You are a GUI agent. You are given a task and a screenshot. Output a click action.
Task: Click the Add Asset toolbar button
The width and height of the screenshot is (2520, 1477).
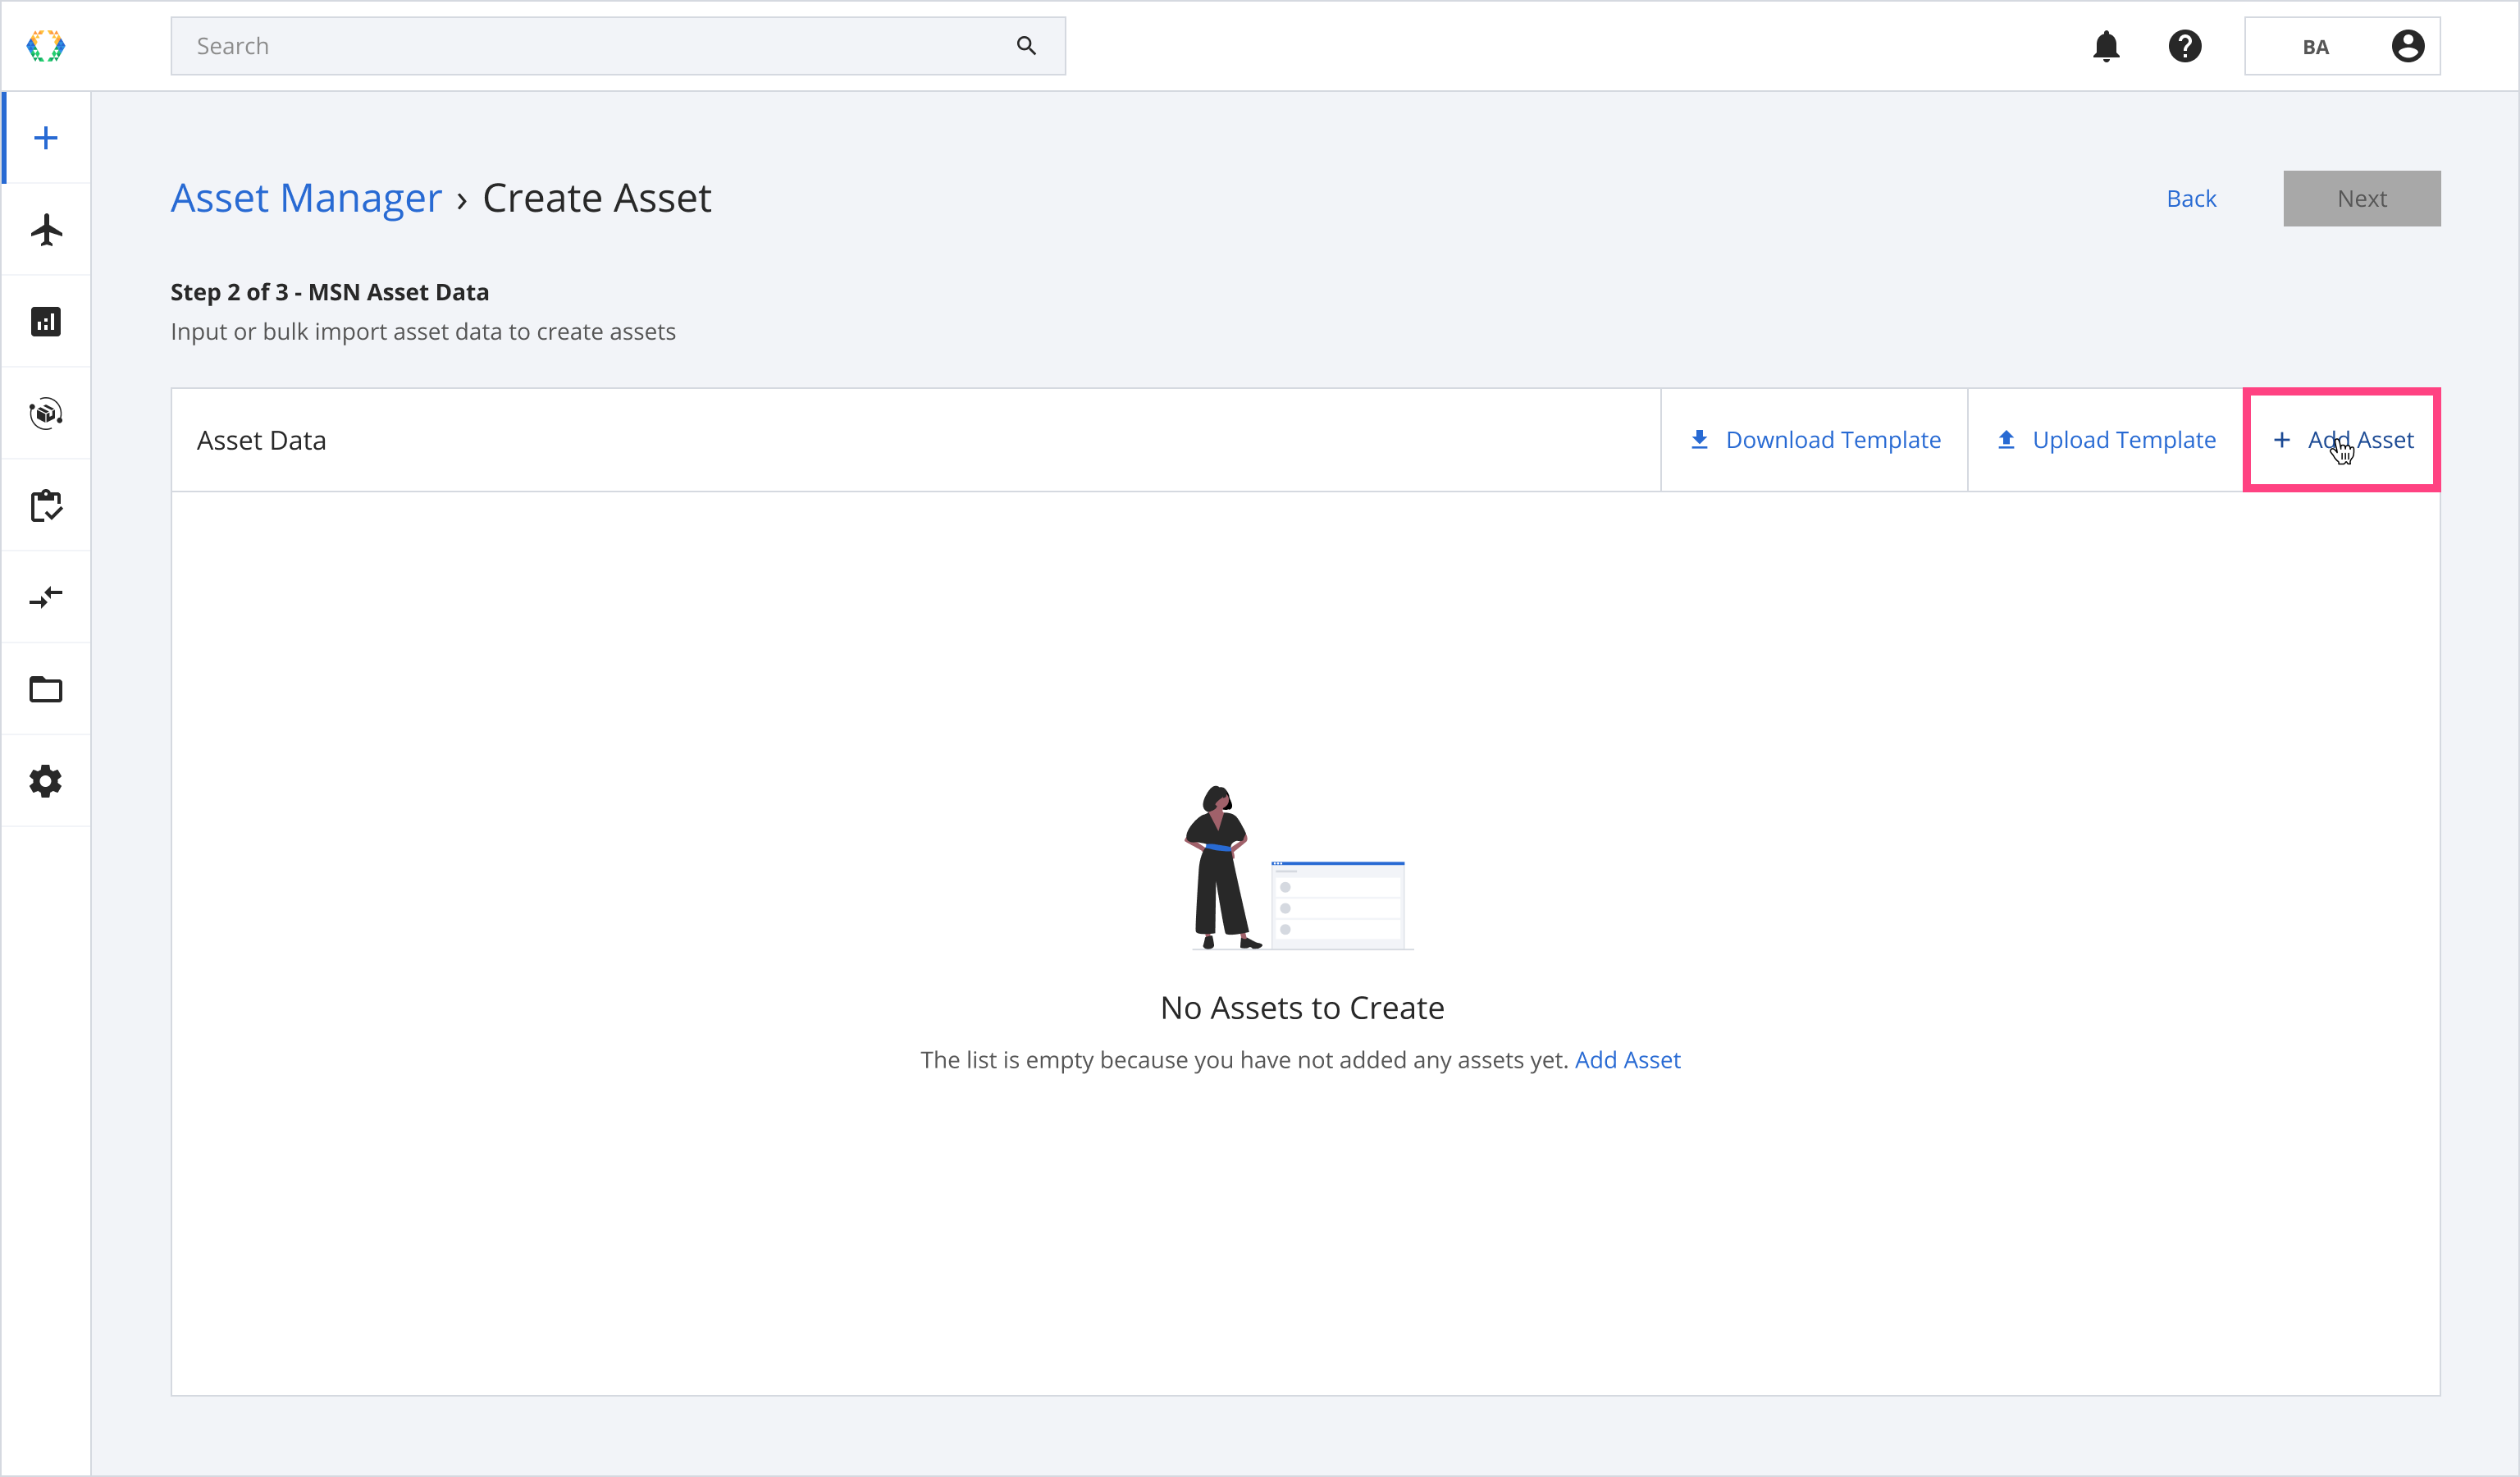pos(2342,440)
